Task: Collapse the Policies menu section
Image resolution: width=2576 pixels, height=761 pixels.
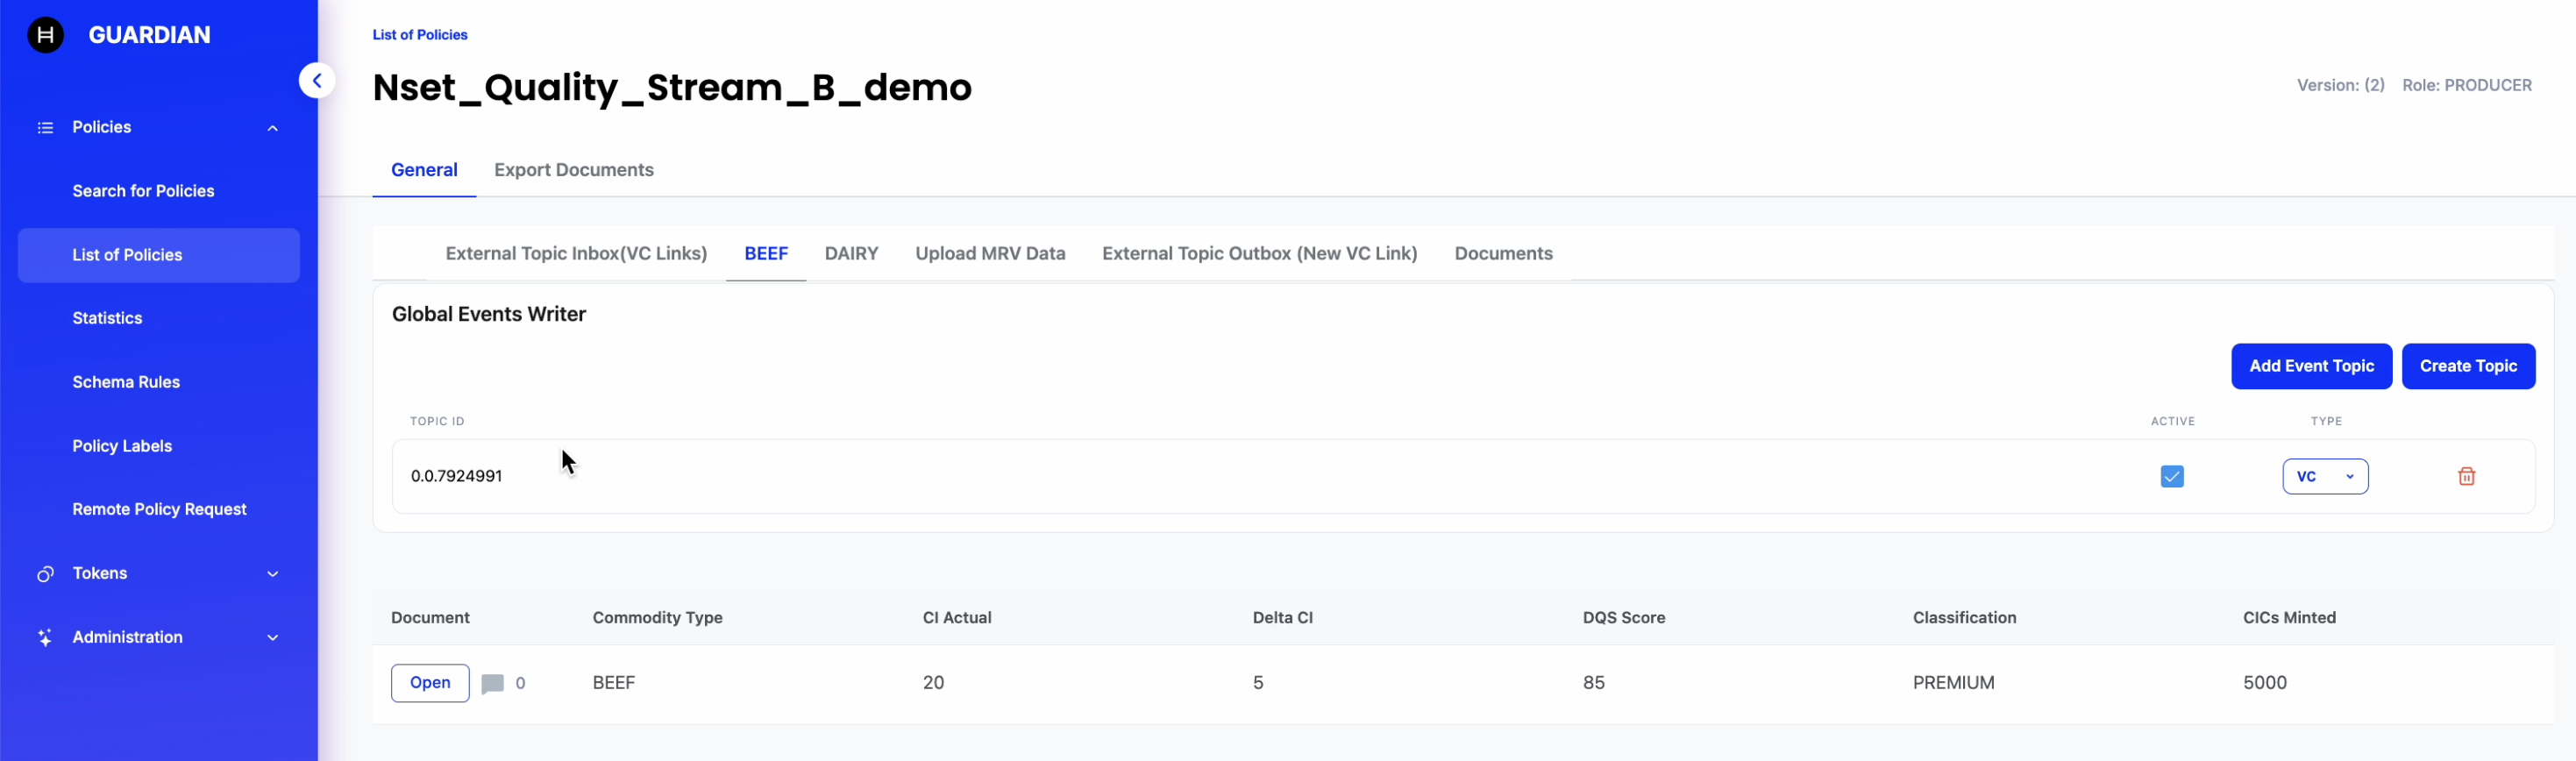Action: [x=272, y=128]
